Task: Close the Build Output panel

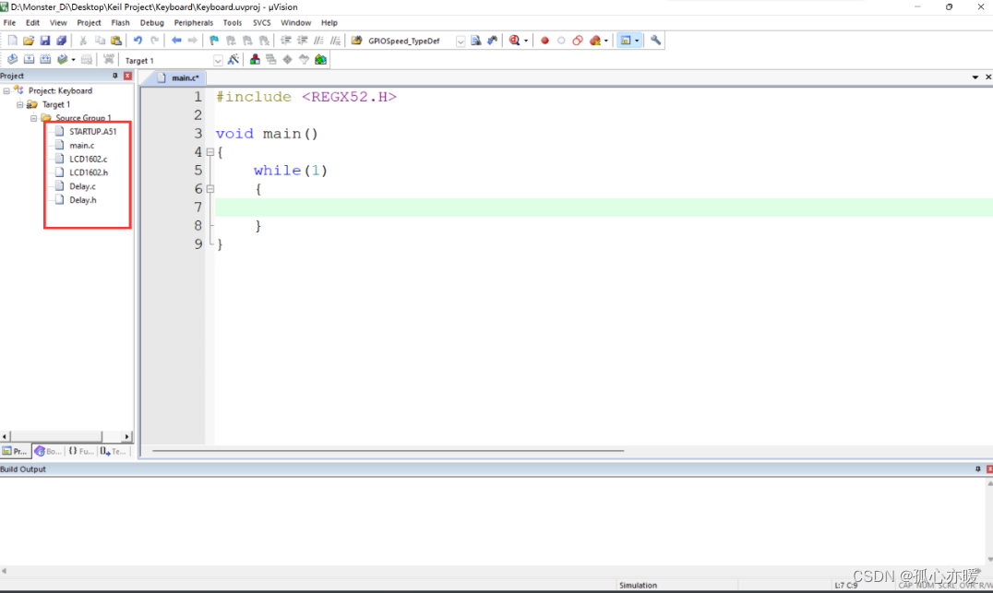Action: pyautogui.click(x=990, y=468)
